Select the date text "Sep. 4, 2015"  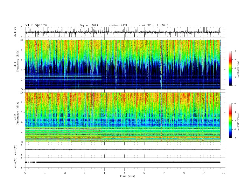point(89,25)
